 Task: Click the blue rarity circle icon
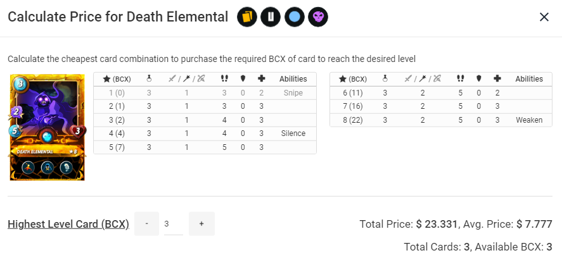point(295,17)
